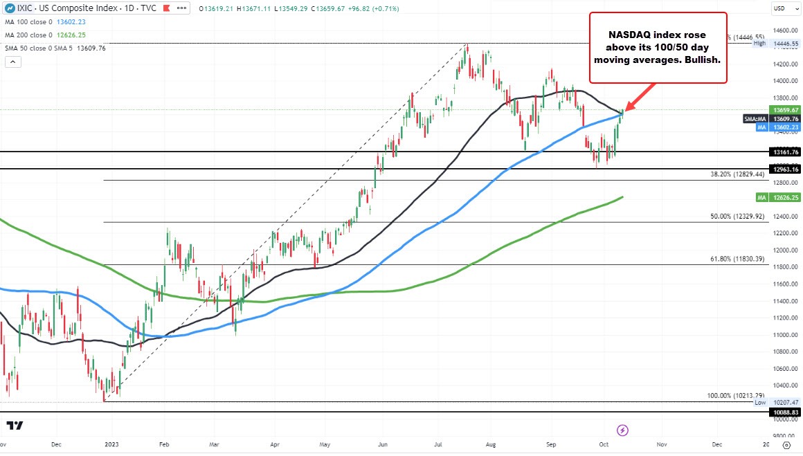Select the SMA 50 close 0 legend
Screen dimensions: 803x456
(39, 48)
